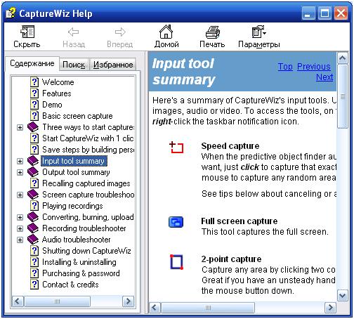This screenshot has height=319, width=354.
Task: Click the book icon beside Output tool summary
Action: coord(33,172)
